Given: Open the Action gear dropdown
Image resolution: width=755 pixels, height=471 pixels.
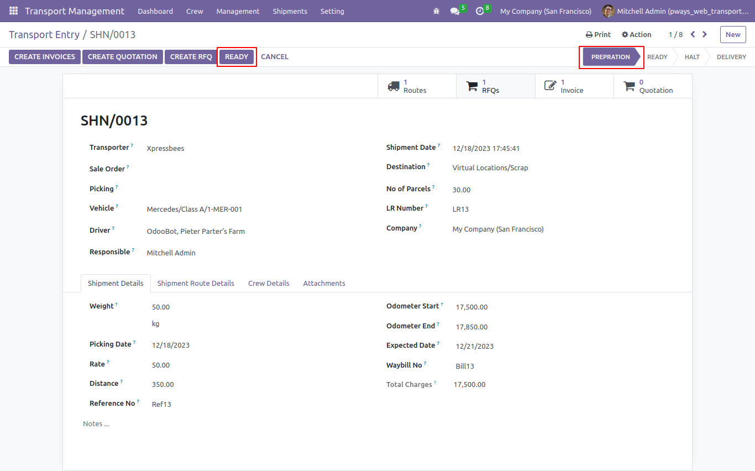Looking at the screenshot, I should [636, 34].
